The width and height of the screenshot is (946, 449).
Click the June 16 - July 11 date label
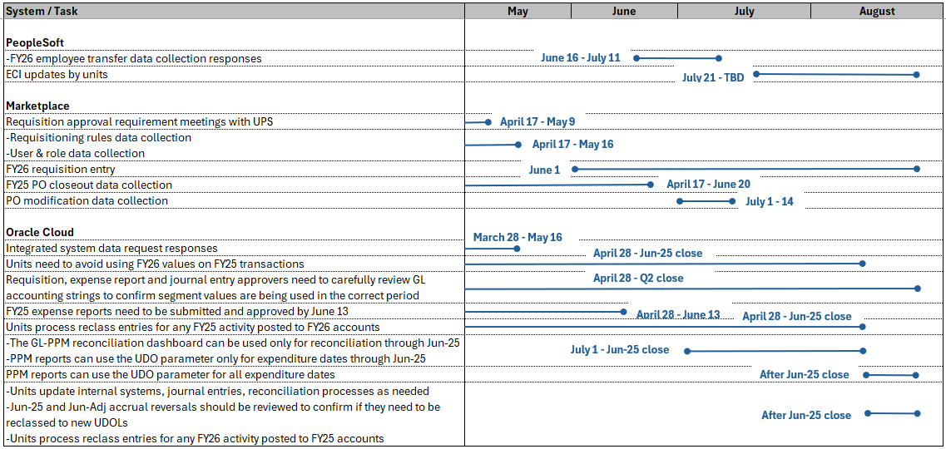[x=581, y=58]
